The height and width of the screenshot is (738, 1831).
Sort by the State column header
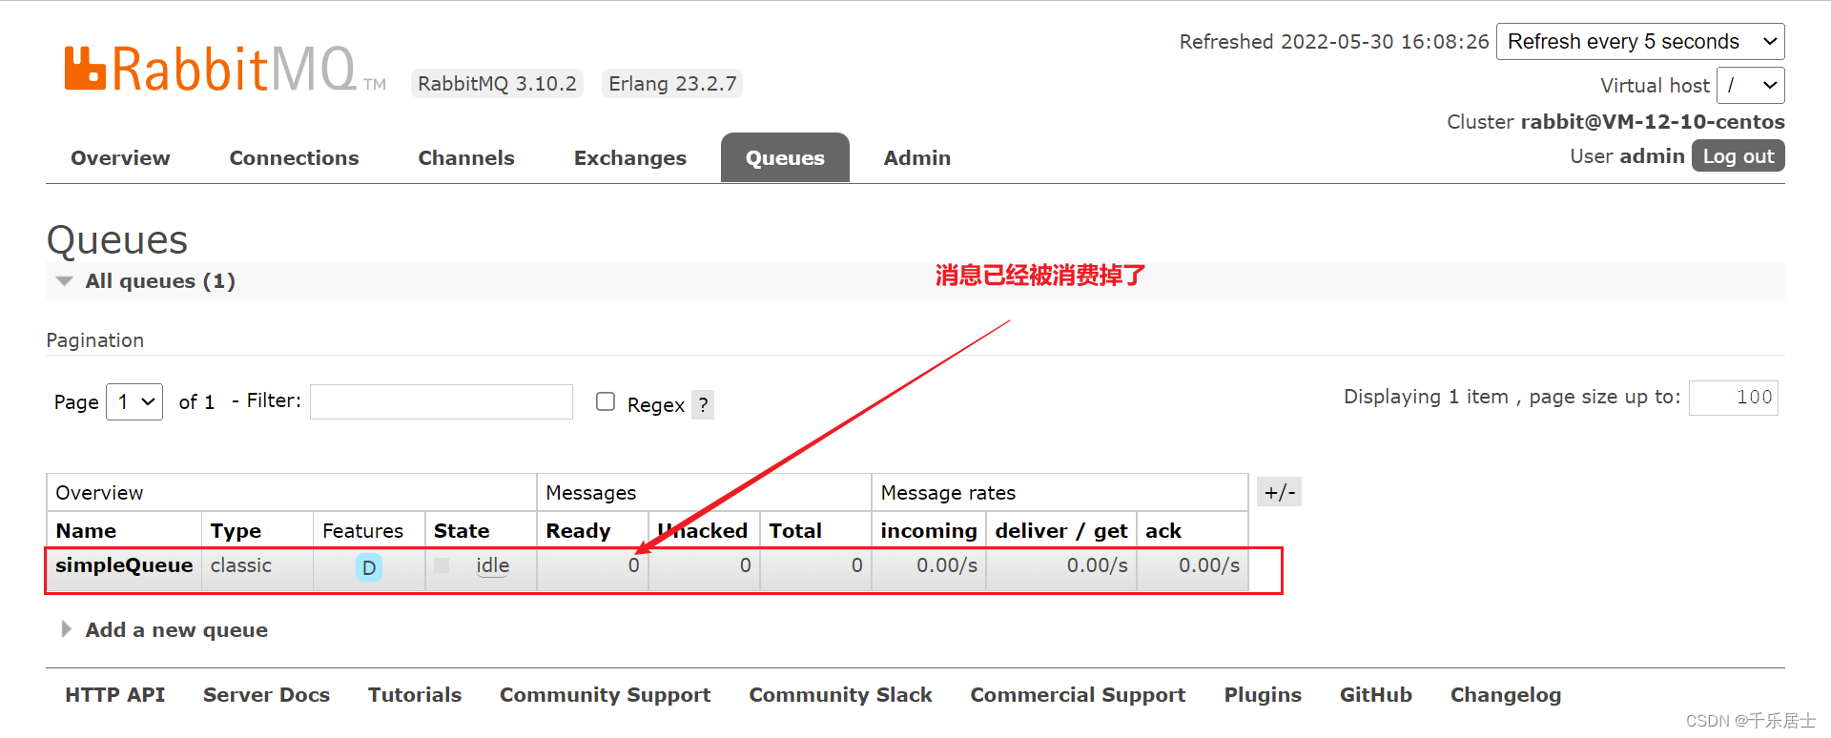pyautogui.click(x=462, y=531)
